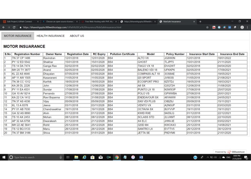Click the Owner Name column header
The height and width of the screenshot is (179, 251).
coord(54,54)
